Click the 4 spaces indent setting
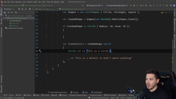The image size is (176, 99). 129,98
